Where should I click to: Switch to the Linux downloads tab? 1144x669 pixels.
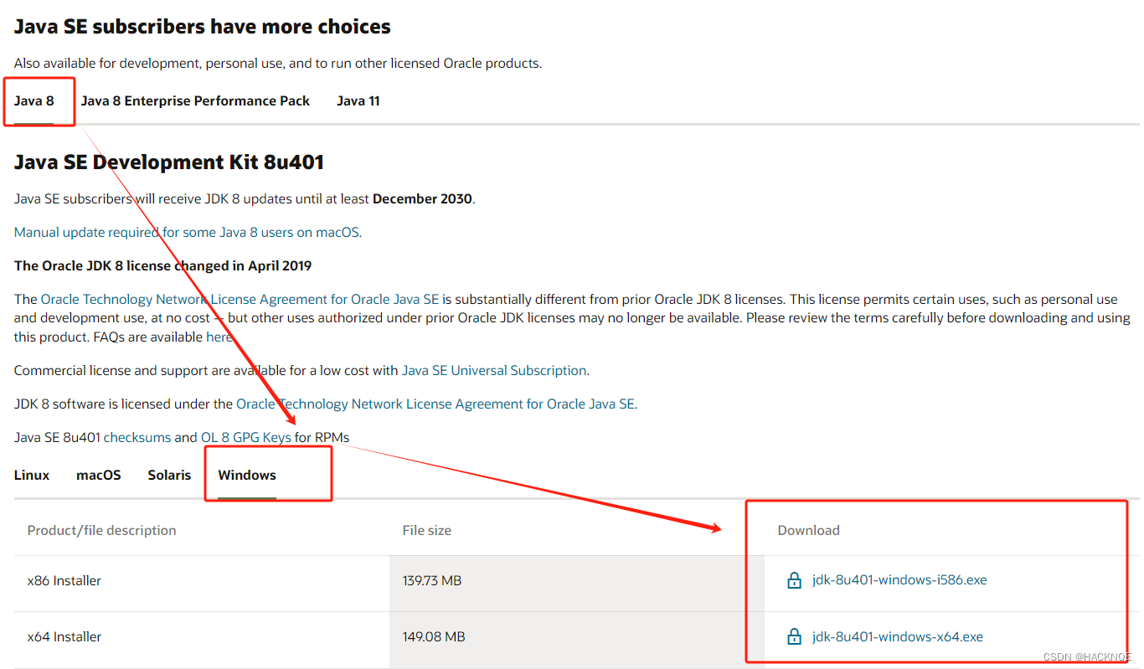(x=32, y=475)
